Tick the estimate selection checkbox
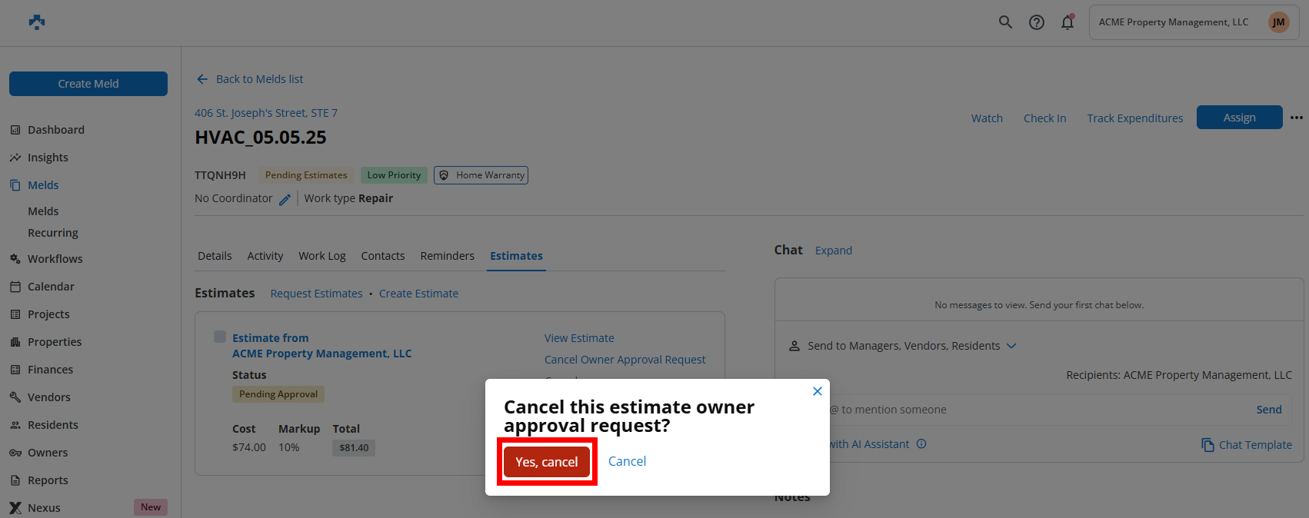The height and width of the screenshot is (518, 1309). (x=220, y=337)
